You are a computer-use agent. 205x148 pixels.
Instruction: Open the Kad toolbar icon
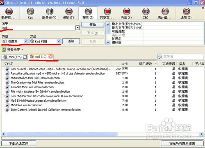pyautogui.click(x=30, y=13)
